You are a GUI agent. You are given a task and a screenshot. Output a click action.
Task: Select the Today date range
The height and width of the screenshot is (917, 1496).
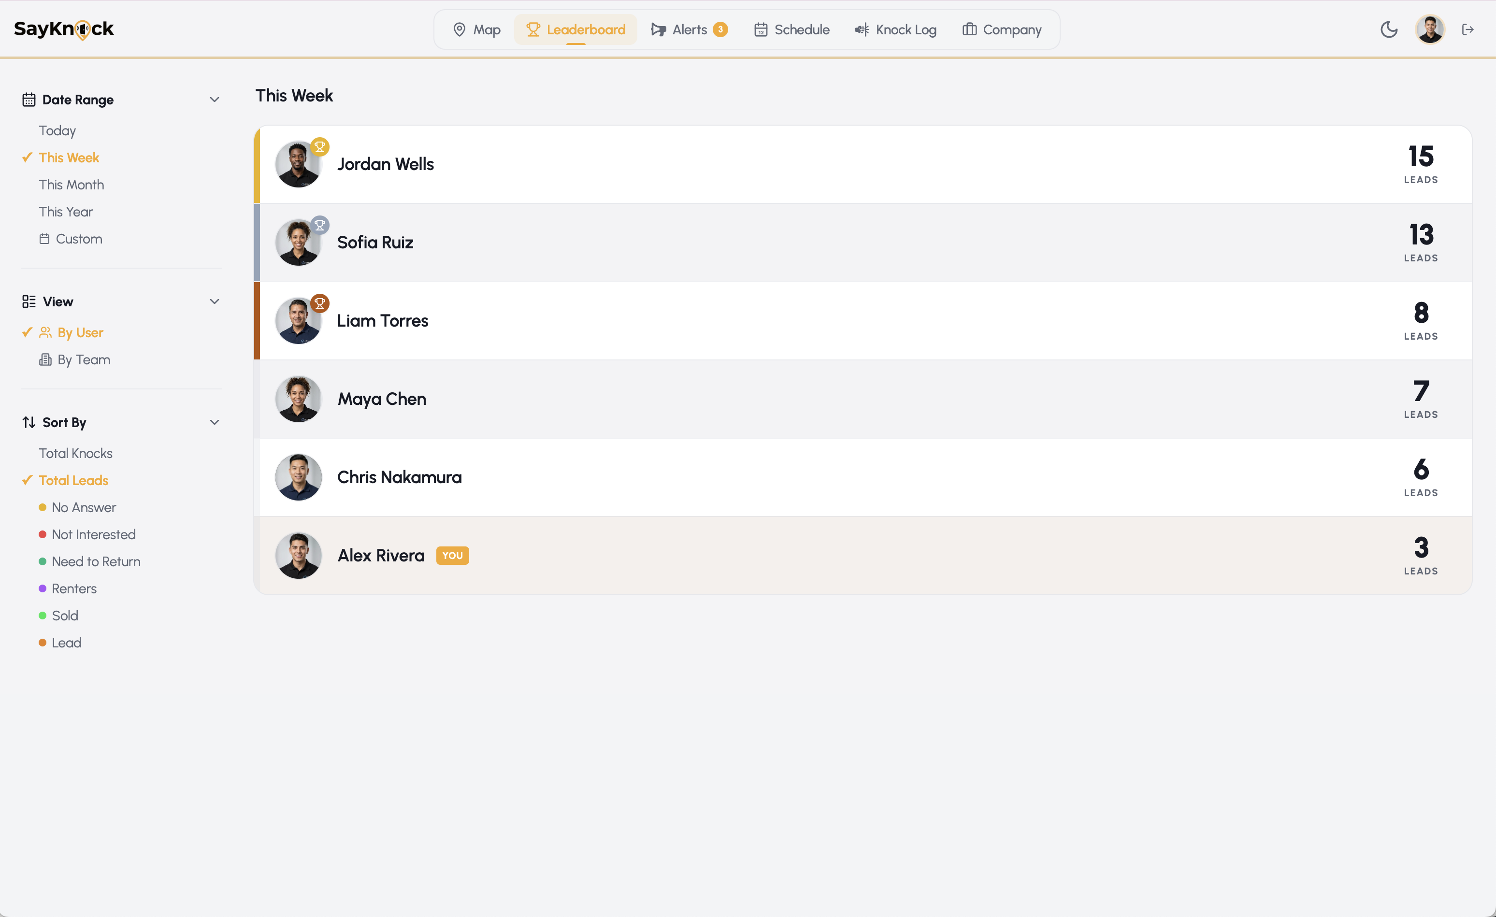tap(58, 130)
